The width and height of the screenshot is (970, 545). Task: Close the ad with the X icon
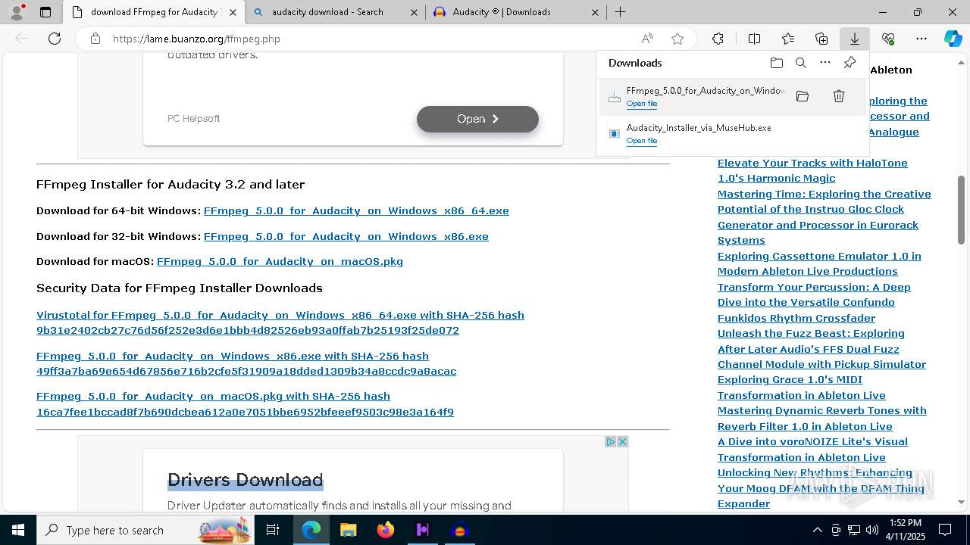[x=623, y=441]
